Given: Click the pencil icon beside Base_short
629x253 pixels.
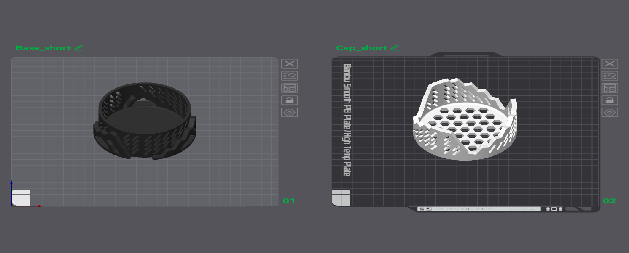Looking at the screenshot, I should 79,47.
